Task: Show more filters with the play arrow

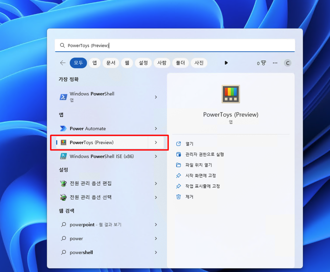Action: click(x=226, y=63)
